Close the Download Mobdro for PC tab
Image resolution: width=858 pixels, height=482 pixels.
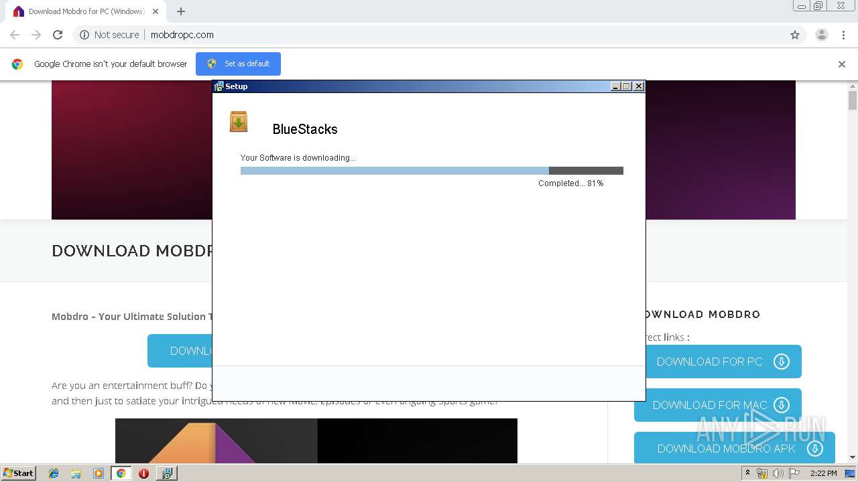click(156, 11)
